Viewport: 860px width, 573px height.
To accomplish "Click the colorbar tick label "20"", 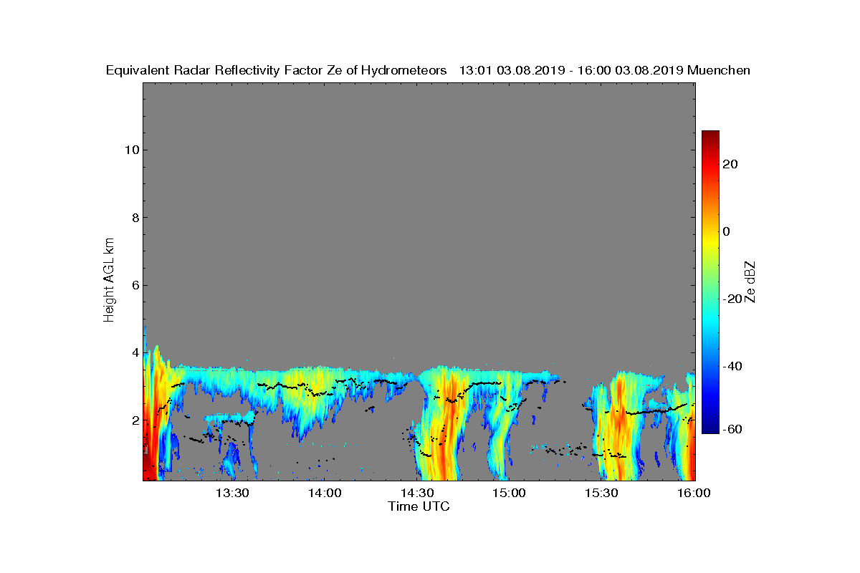I will pyautogui.click(x=731, y=164).
